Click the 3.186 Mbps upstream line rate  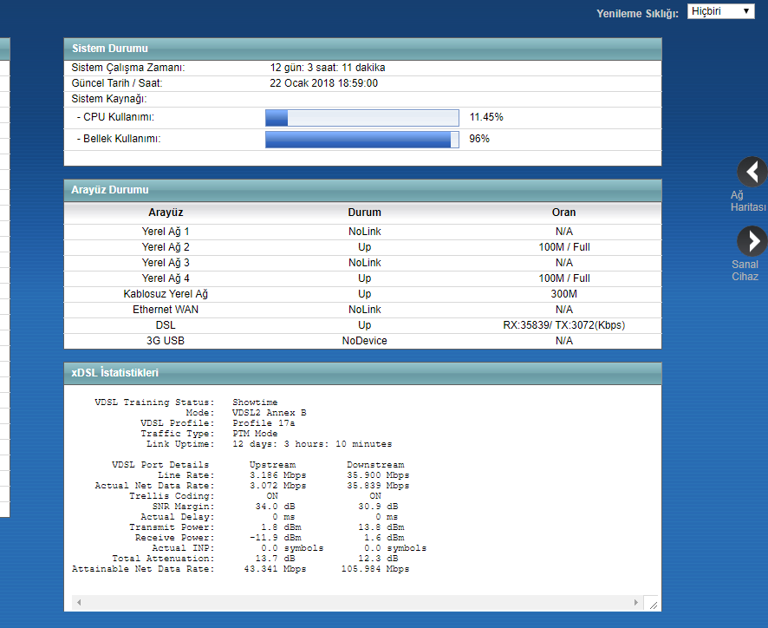tap(277, 475)
